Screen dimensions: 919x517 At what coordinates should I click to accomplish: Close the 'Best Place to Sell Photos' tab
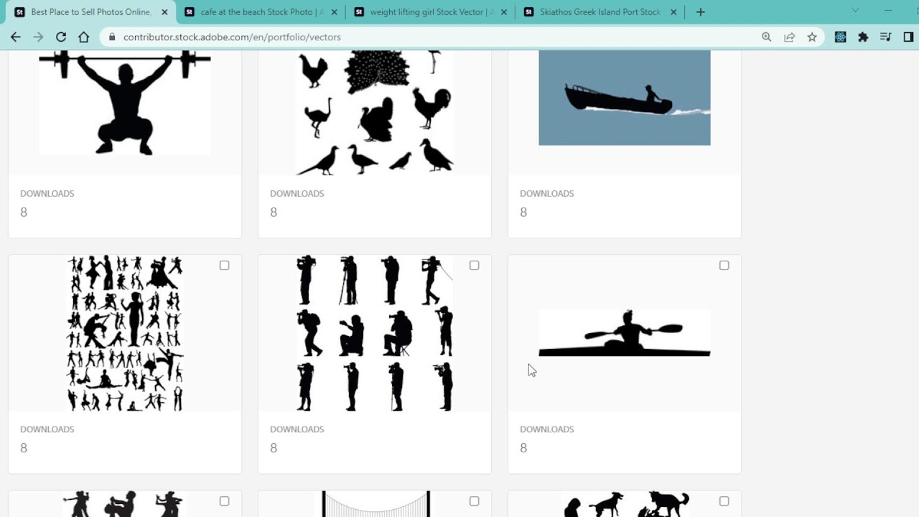164,12
